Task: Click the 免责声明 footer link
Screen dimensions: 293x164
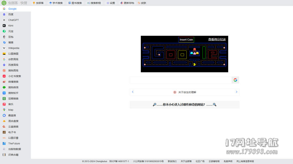Action: [228, 161]
